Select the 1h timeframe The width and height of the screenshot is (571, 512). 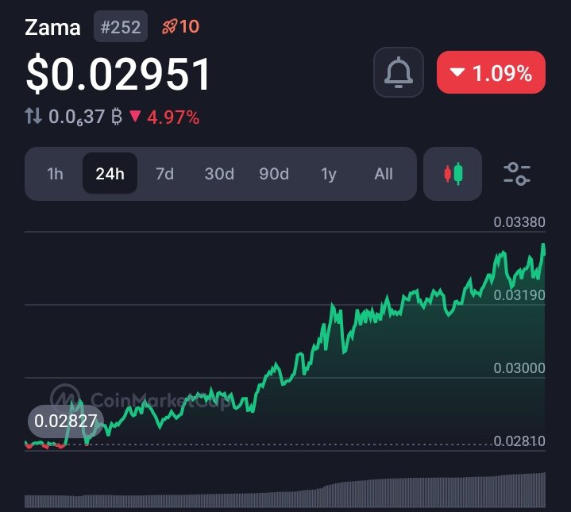pos(55,174)
